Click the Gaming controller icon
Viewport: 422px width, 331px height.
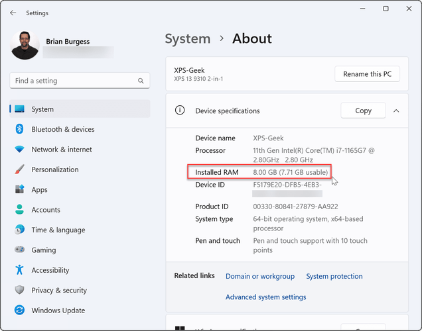point(19,250)
